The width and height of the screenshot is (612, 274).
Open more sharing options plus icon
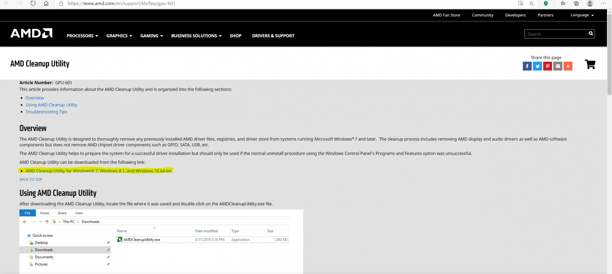[x=568, y=66]
